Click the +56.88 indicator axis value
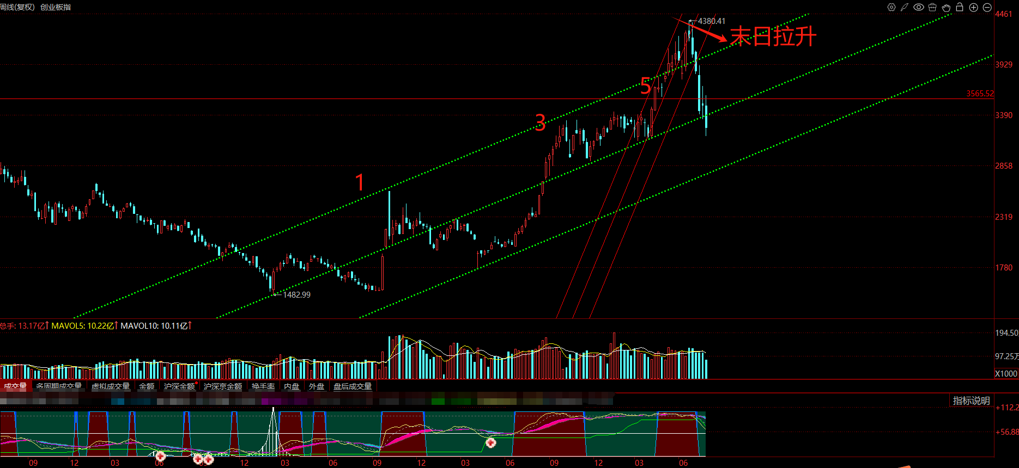The width and height of the screenshot is (1019, 468). (x=1007, y=432)
